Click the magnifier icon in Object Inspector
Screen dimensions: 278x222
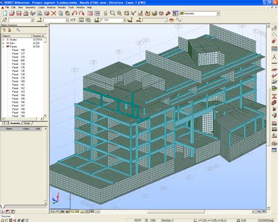(x=18, y=30)
